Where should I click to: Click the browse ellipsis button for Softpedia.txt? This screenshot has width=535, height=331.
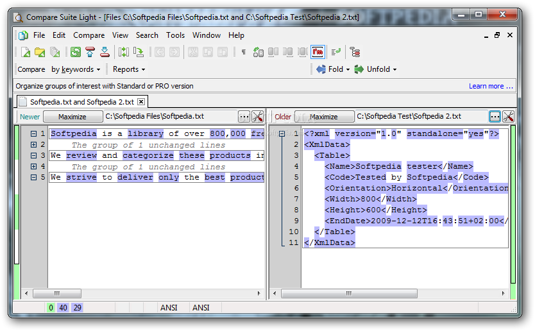[244, 117]
